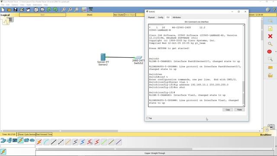
Task: Click the Open file folder icon
Action: tap(9, 10)
